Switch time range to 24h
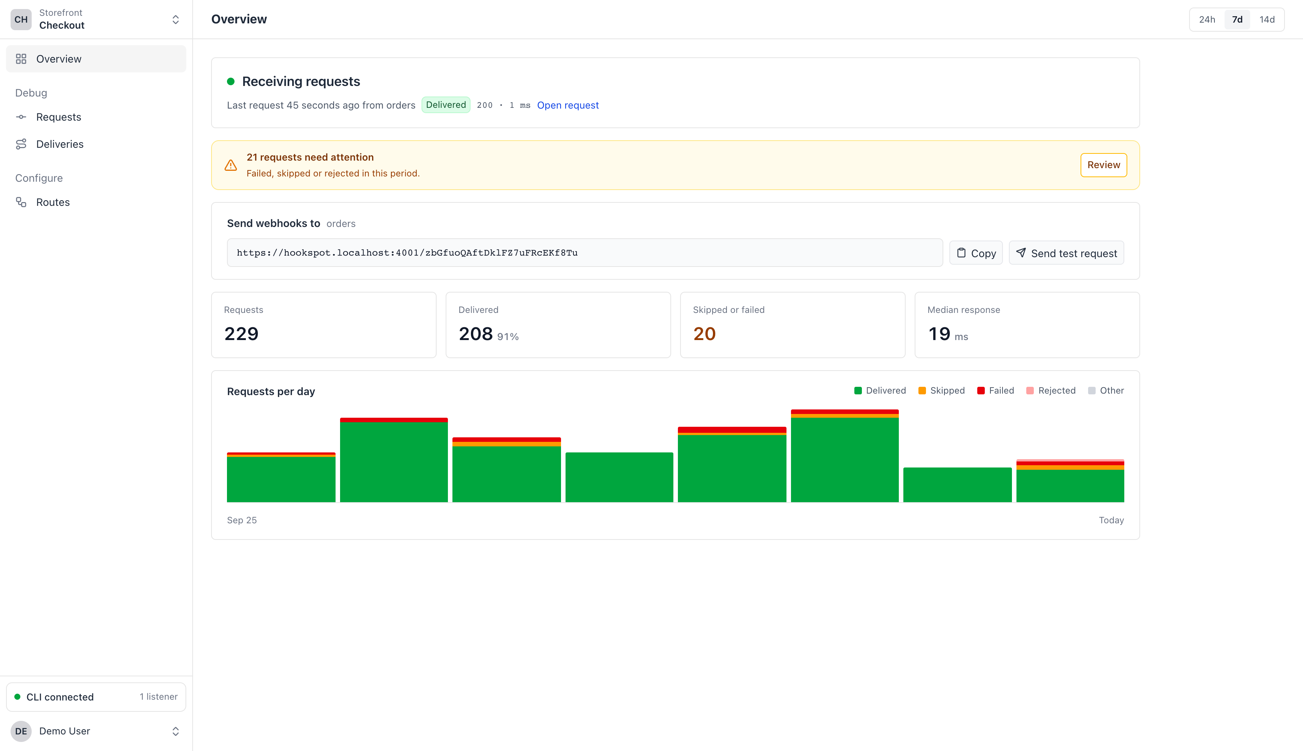Viewport: 1303px width, 751px height. pos(1206,20)
